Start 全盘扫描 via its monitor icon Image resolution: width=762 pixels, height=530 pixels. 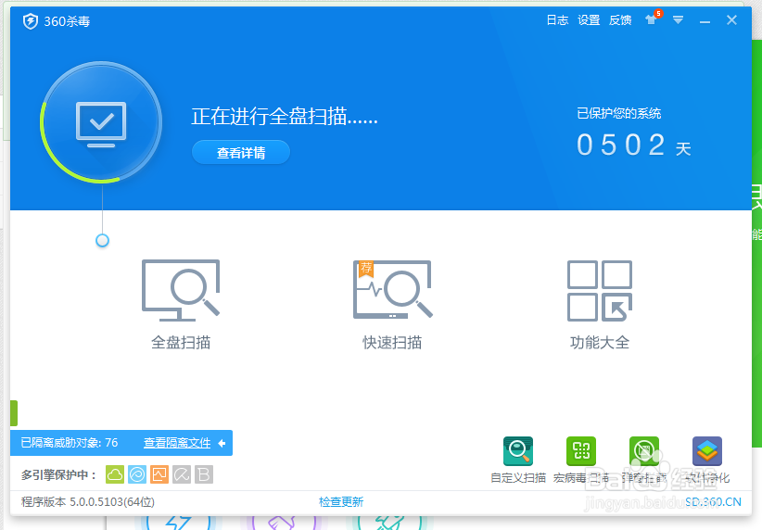181,290
